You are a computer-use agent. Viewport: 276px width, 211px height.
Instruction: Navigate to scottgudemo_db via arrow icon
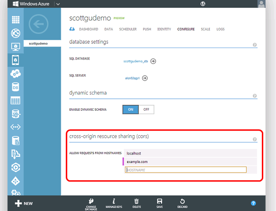153,61
